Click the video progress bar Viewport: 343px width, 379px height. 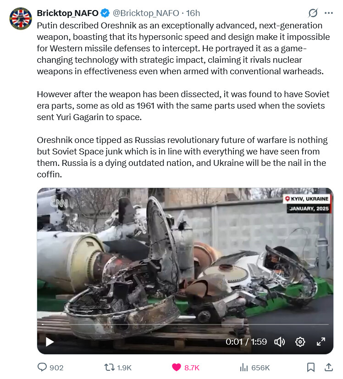point(185,324)
